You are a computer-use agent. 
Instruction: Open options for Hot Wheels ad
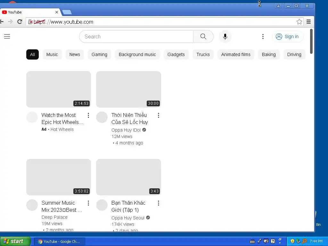[88, 115]
